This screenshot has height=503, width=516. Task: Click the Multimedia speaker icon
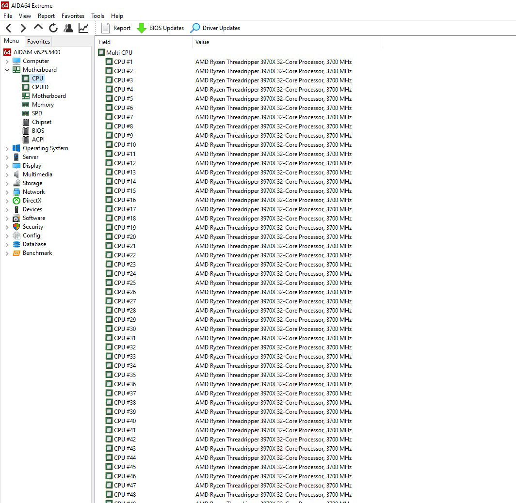(x=16, y=174)
